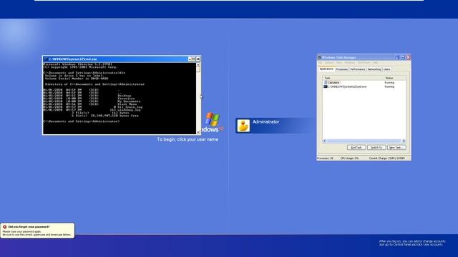The height and width of the screenshot is (257, 458).
Task: Close the cmd.exe window
Action: click(198, 59)
